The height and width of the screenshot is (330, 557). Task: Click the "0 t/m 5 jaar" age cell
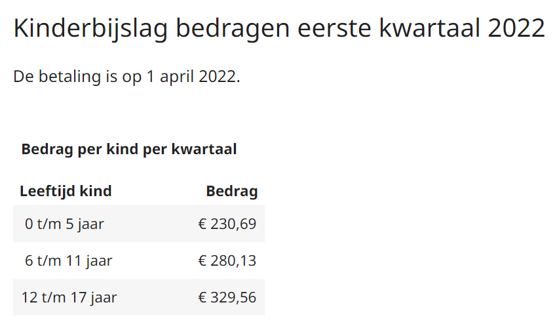[x=64, y=224]
